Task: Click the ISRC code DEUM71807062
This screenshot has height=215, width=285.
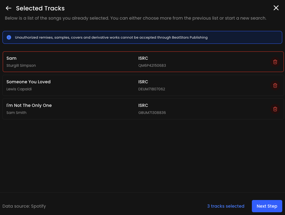Action: pos(152,89)
